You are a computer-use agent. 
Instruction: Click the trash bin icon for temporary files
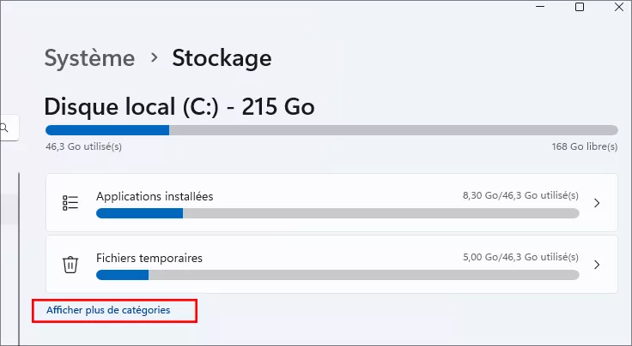pyautogui.click(x=70, y=265)
